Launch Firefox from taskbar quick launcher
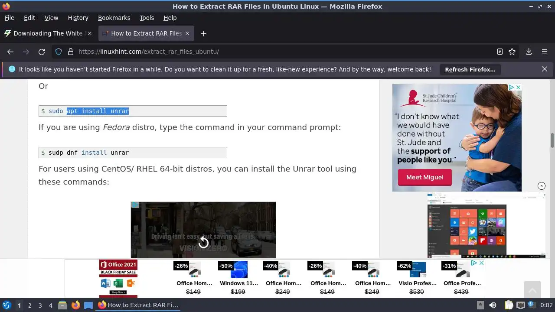Viewport: 555px width, 312px height. (x=75, y=305)
